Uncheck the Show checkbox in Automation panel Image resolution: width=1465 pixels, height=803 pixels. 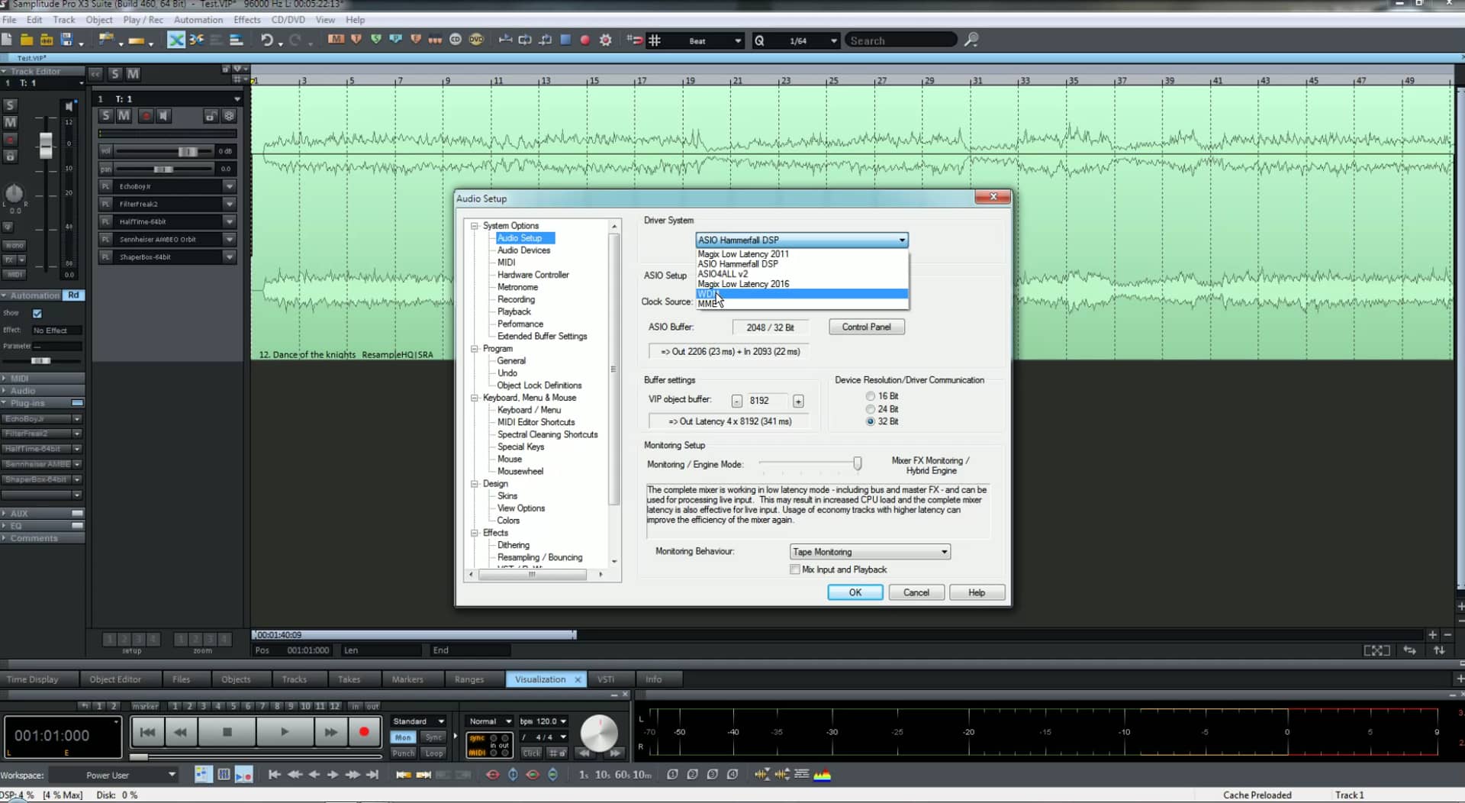[x=37, y=313]
